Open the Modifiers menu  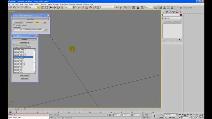click(x=37, y=4)
